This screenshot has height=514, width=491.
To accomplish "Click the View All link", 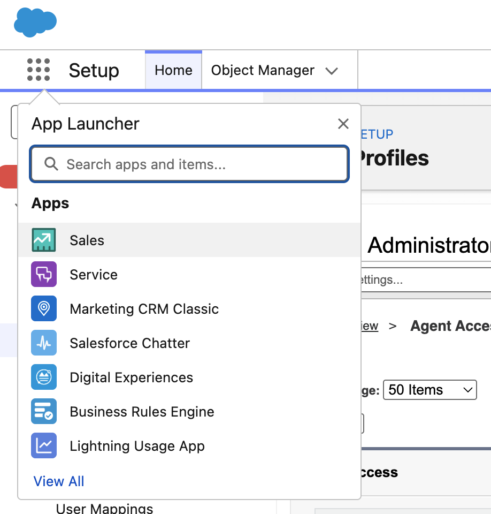I will click(59, 481).
